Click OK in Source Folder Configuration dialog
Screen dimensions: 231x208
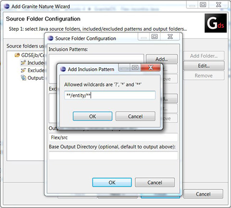112,183
